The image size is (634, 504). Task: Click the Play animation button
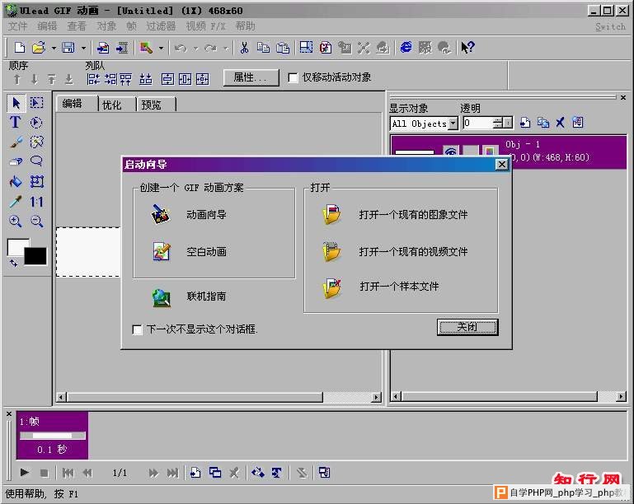[x=24, y=472]
